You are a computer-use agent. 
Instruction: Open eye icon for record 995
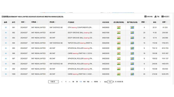tap(6, 48)
